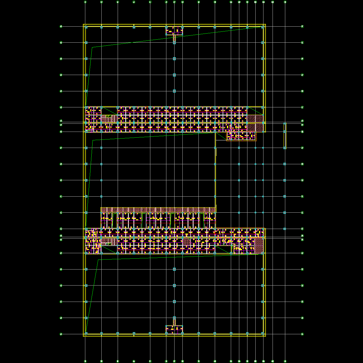Select the long red patterned strip above lower band
The width and height of the screenshot is (363, 363).
pos(158,210)
